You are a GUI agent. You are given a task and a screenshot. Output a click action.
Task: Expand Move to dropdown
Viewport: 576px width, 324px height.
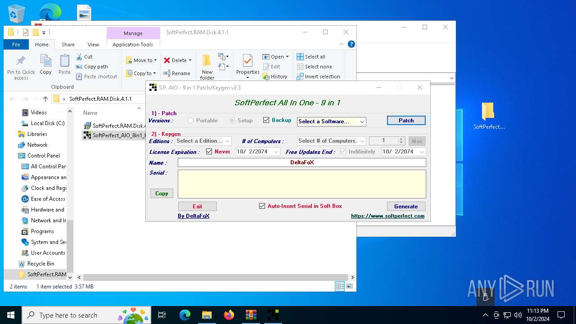(155, 60)
